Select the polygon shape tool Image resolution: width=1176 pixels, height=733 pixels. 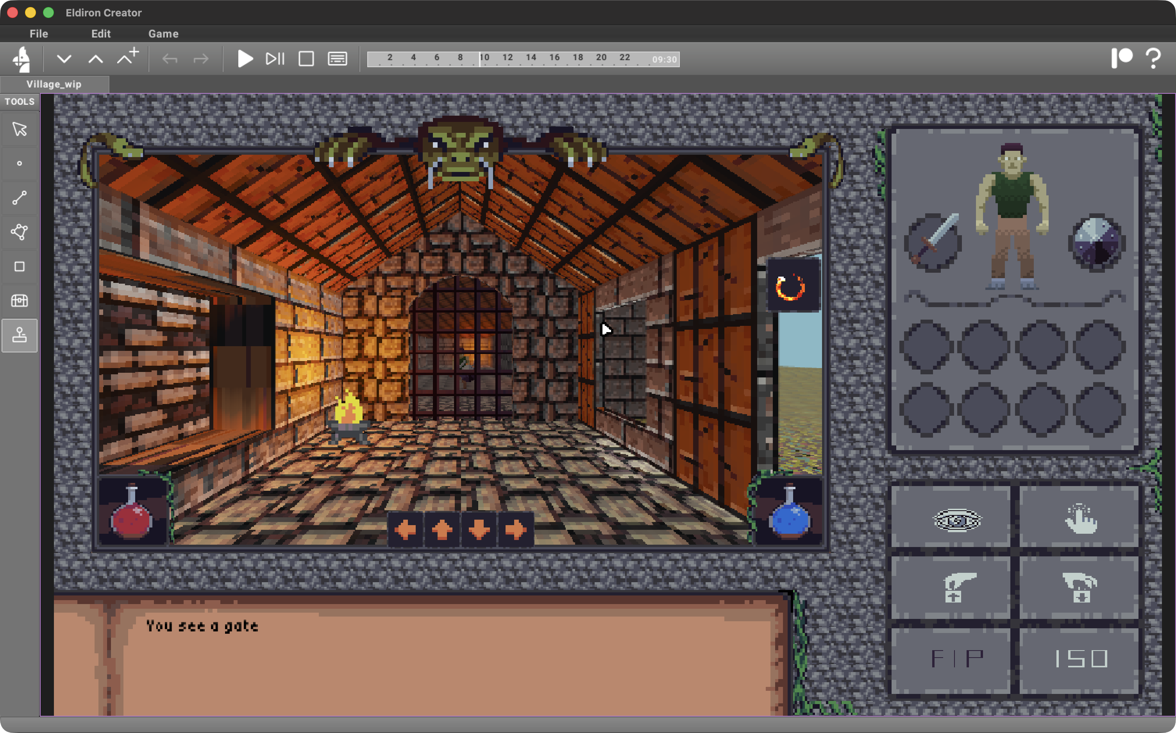click(20, 232)
